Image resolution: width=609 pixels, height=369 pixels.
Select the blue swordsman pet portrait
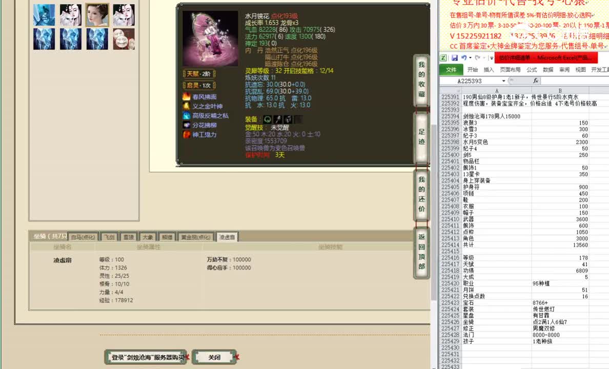tap(44, 15)
